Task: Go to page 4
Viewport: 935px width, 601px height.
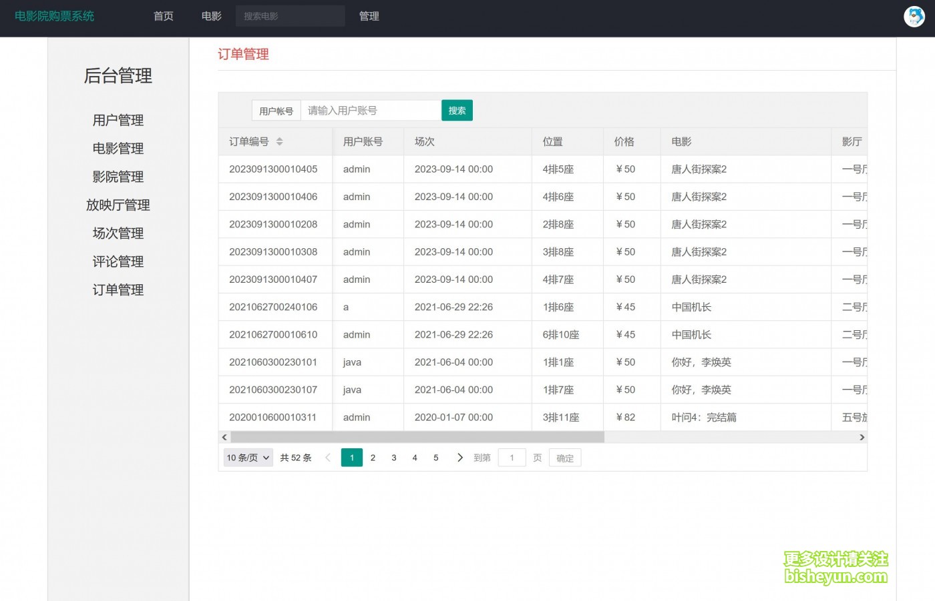Action: tap(415, 458)
